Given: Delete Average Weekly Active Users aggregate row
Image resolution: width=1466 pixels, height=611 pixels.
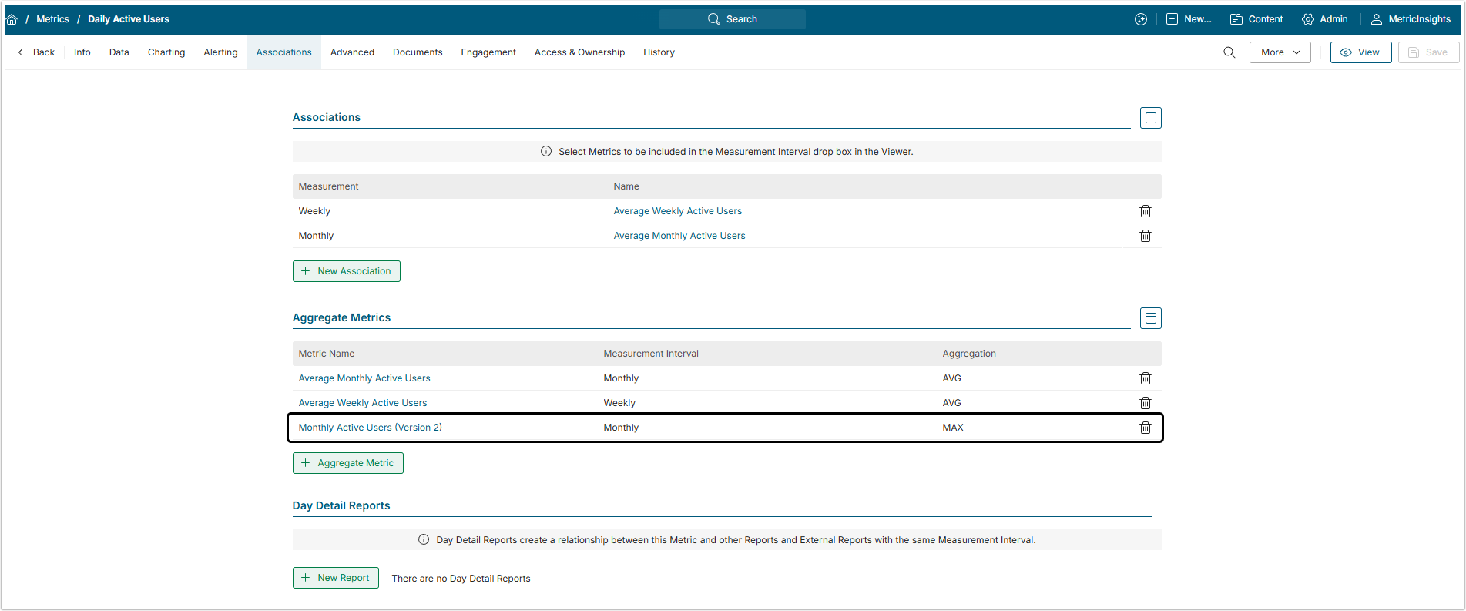Looking at the screenshot, I should coord(1145,403).
